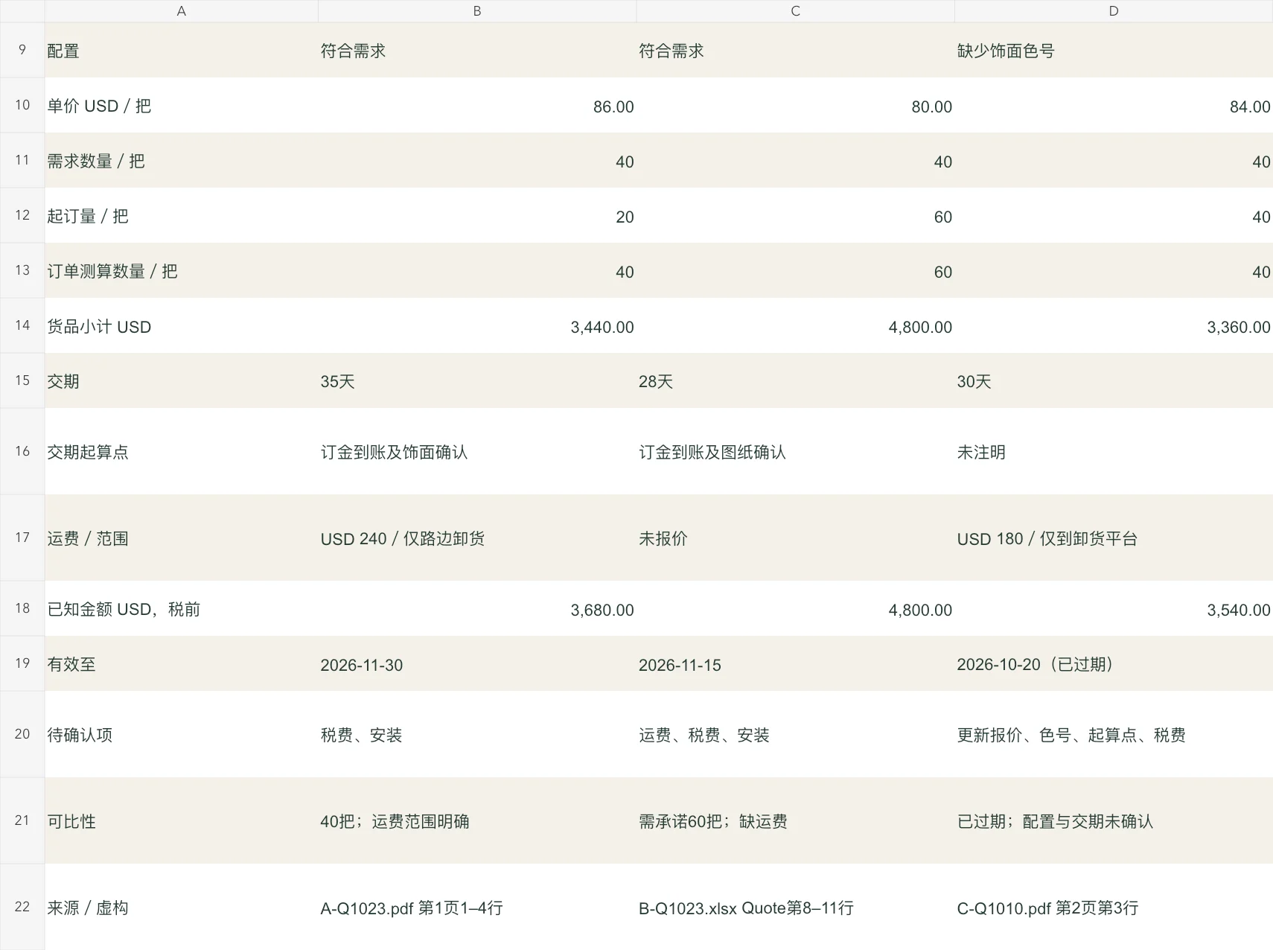
Task: Click the '40把；运费范围明确' cell
Action: (477, 820)
